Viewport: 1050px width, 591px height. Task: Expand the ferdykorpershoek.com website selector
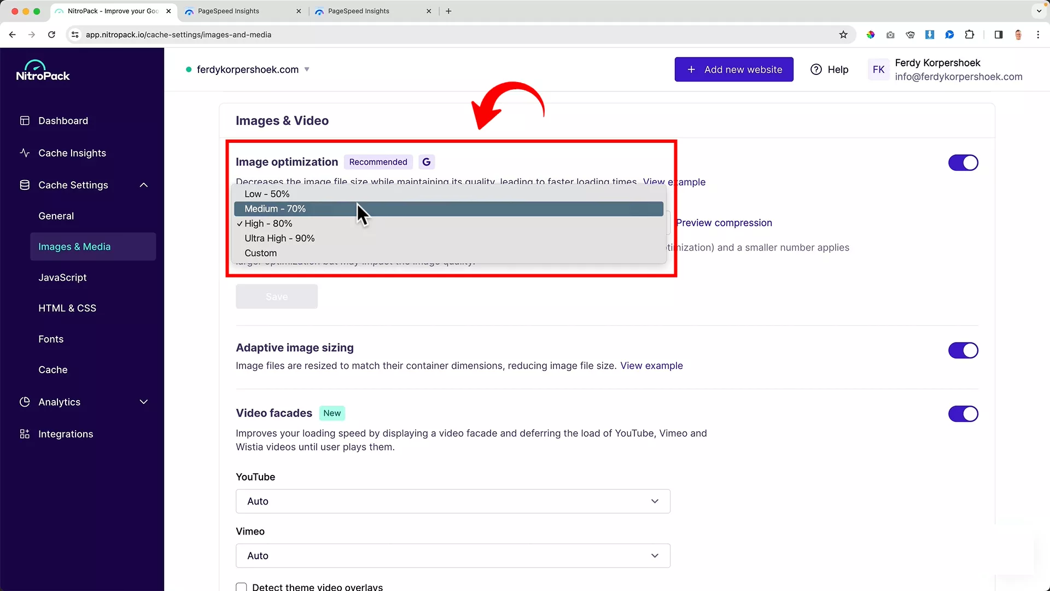(x=307, y=69)
